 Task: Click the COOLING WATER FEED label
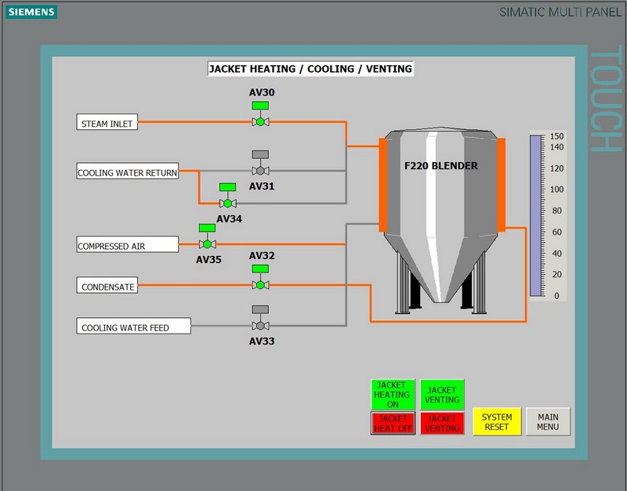tap(133, 326)
